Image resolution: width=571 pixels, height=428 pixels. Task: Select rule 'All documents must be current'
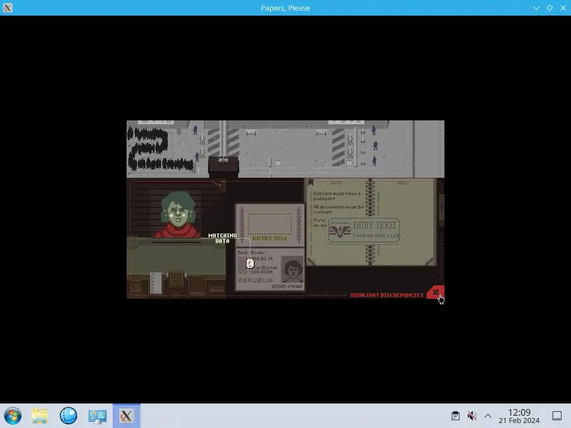click(338, 210)
